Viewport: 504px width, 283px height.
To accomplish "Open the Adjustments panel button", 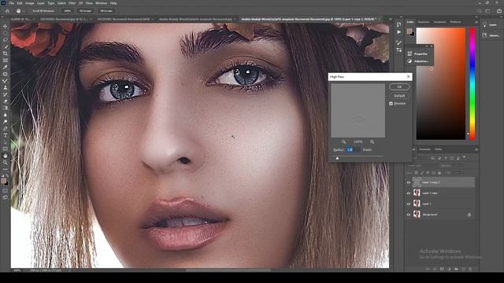I will 417,61.
